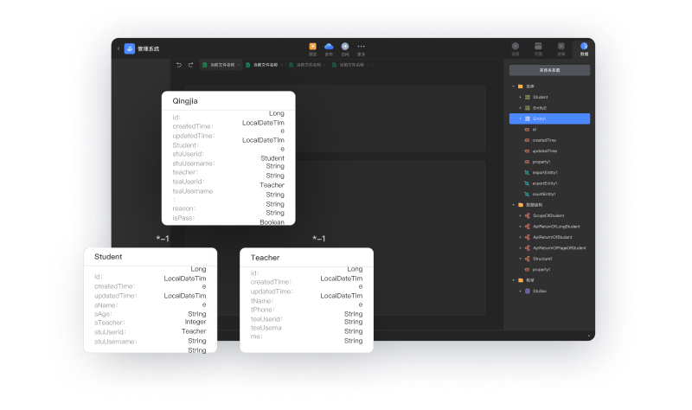Image resolution: width=692 pixels, height=410 pixels.
Task: Click the Structure1 structure icon
Action: tap(528, 259)
